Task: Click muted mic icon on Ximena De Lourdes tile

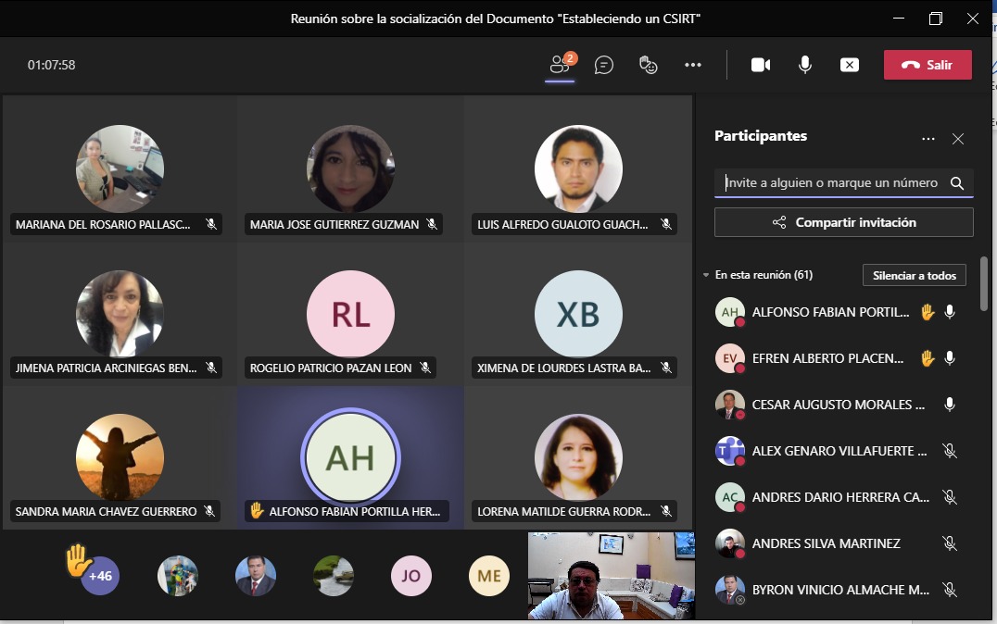Action: point(665,368)
